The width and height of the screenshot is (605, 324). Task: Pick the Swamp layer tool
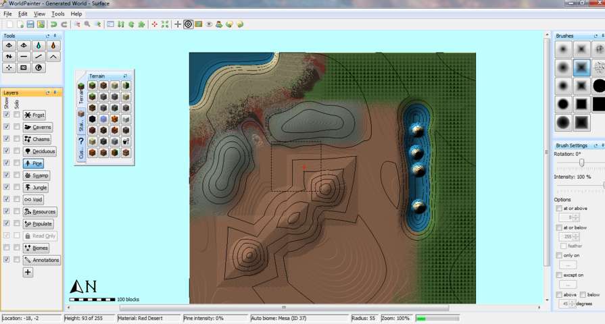click(37, 175)
